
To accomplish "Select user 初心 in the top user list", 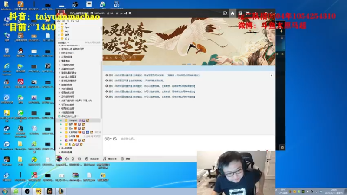I will click(x=67, y=39).
